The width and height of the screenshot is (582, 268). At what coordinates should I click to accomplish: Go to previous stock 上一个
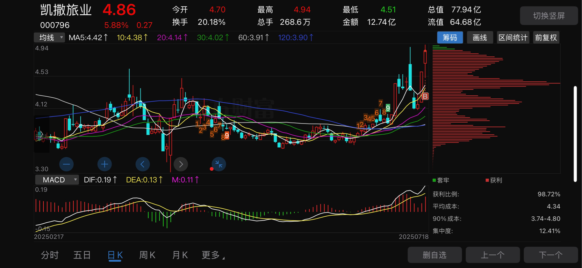(x=493, y=255)
